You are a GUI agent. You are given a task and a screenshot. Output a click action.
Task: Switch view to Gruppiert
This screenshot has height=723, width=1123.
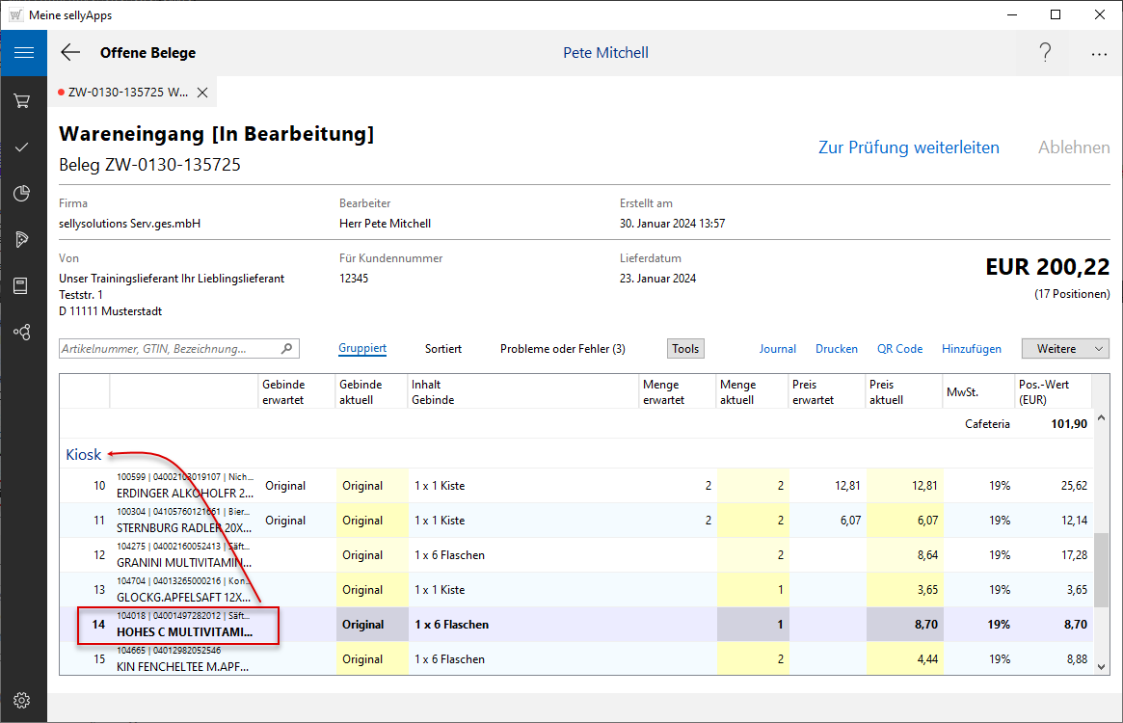click(362, 349)
